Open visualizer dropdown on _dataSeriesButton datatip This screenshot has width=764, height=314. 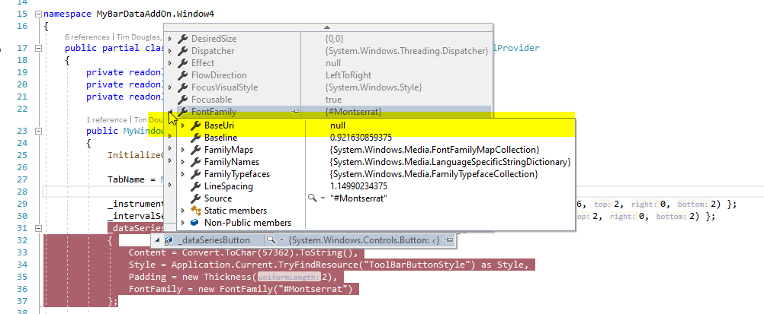pos(281,240)
